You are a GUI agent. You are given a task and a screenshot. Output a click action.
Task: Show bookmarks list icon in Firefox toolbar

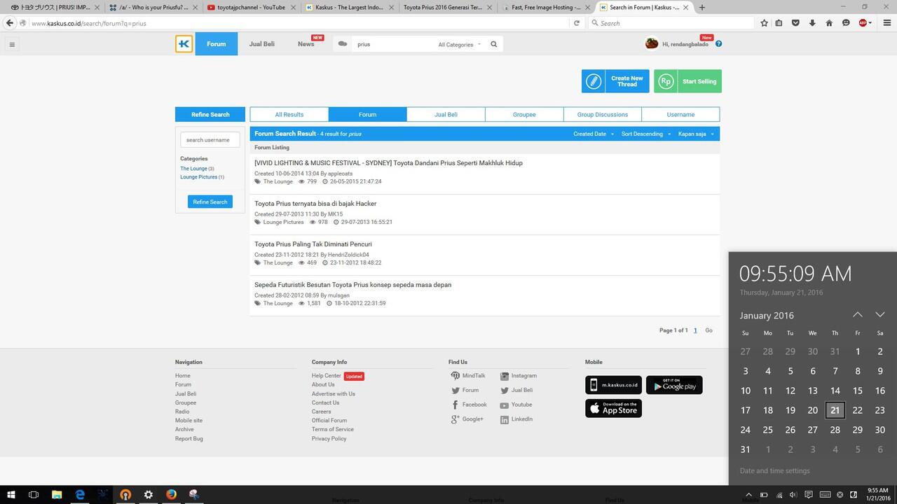(x=779, y=23)
